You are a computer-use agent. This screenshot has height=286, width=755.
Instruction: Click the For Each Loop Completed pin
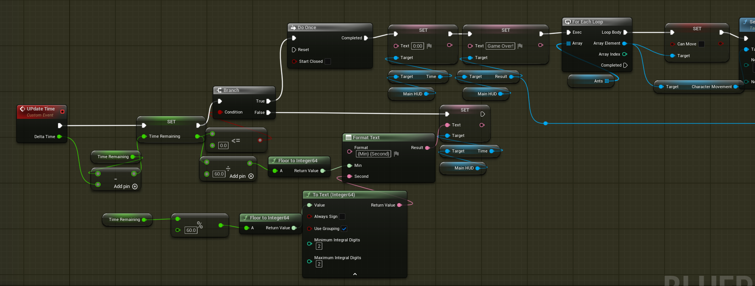pos(625,65)
